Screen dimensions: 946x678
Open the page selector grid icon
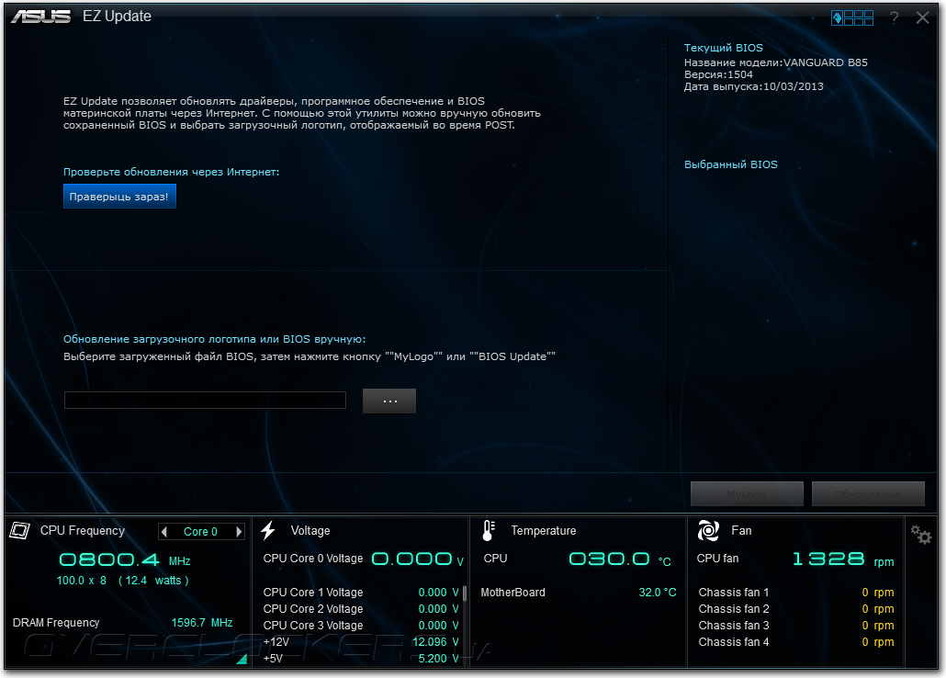click(x=852, y=17)
